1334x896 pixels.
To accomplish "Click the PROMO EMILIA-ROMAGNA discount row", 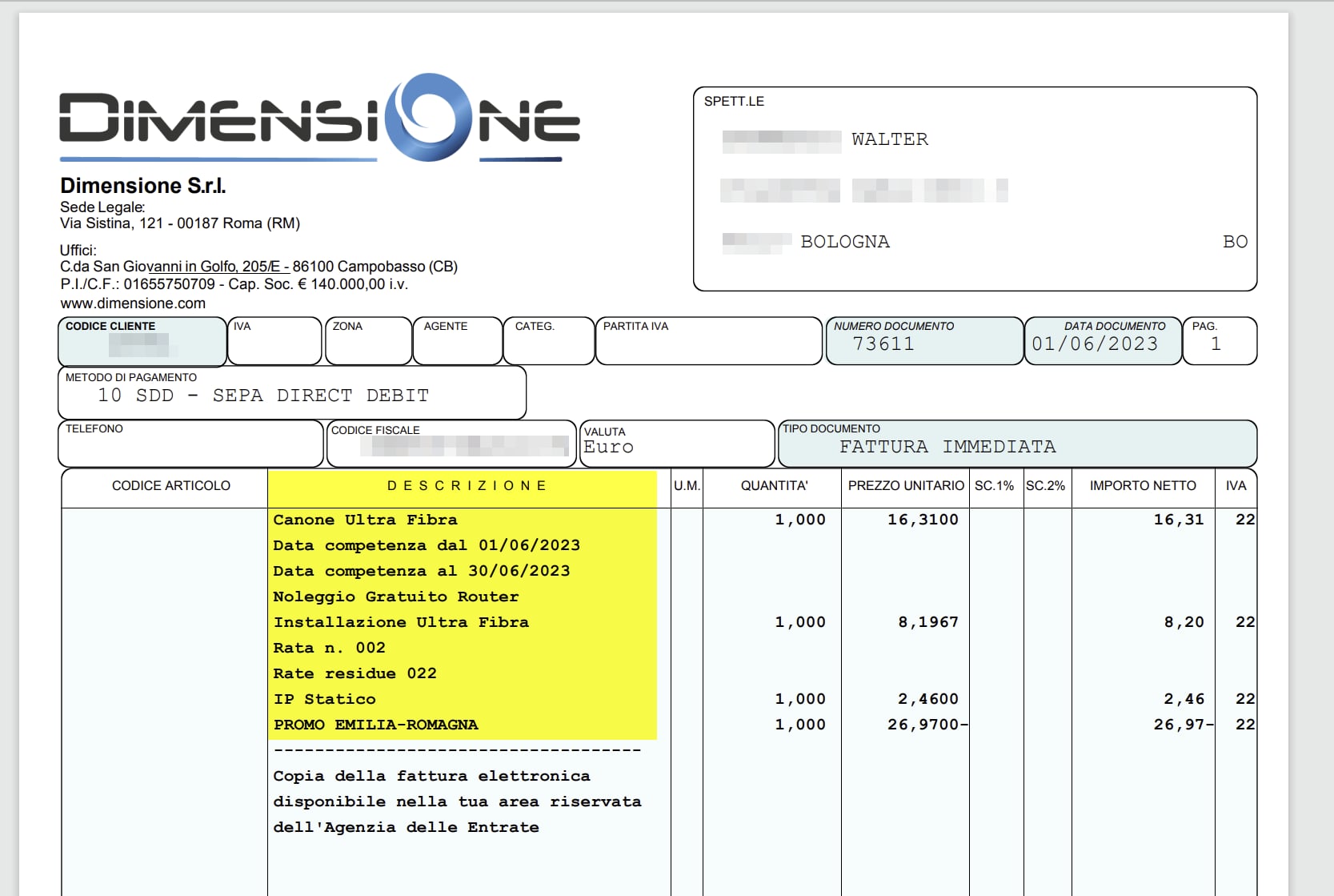I will pyautogui.click(x=375, y=725).
